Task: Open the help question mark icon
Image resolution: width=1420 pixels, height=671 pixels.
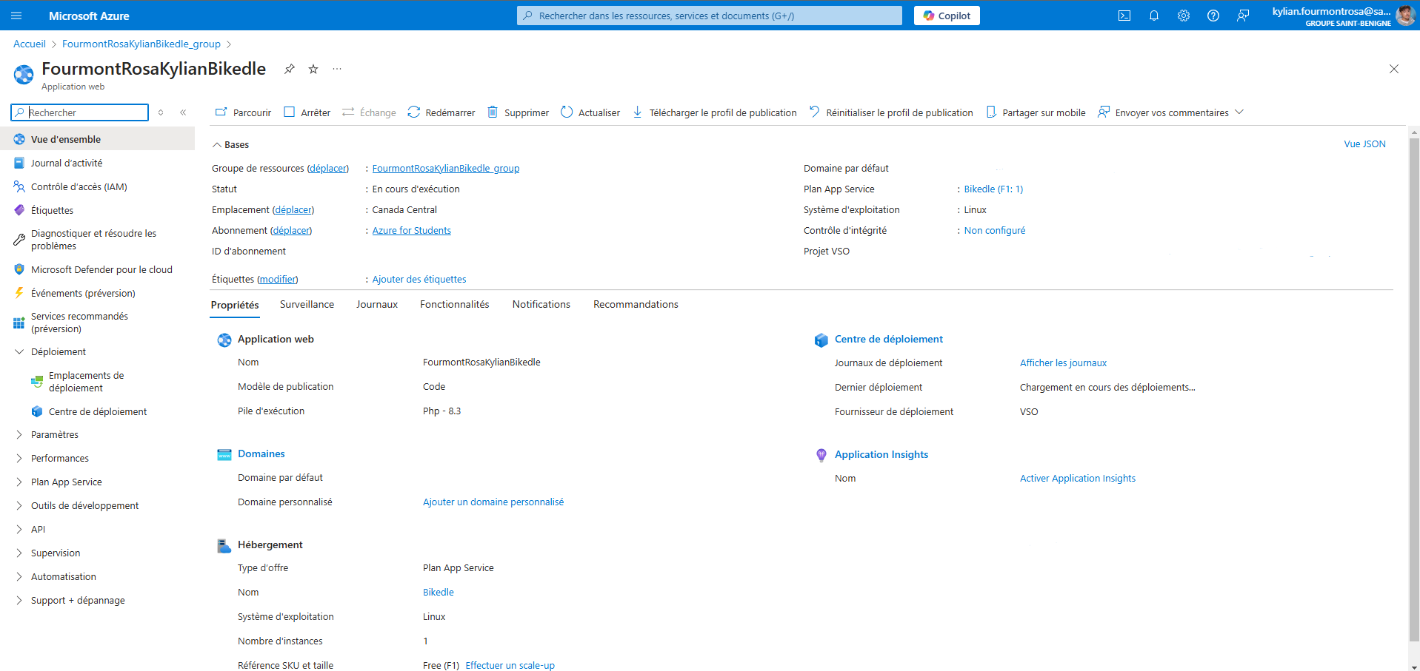Action: 1213,16
